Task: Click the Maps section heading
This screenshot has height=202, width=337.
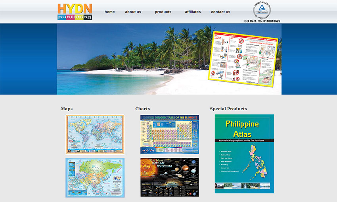Action: click(x=67, y=109)
